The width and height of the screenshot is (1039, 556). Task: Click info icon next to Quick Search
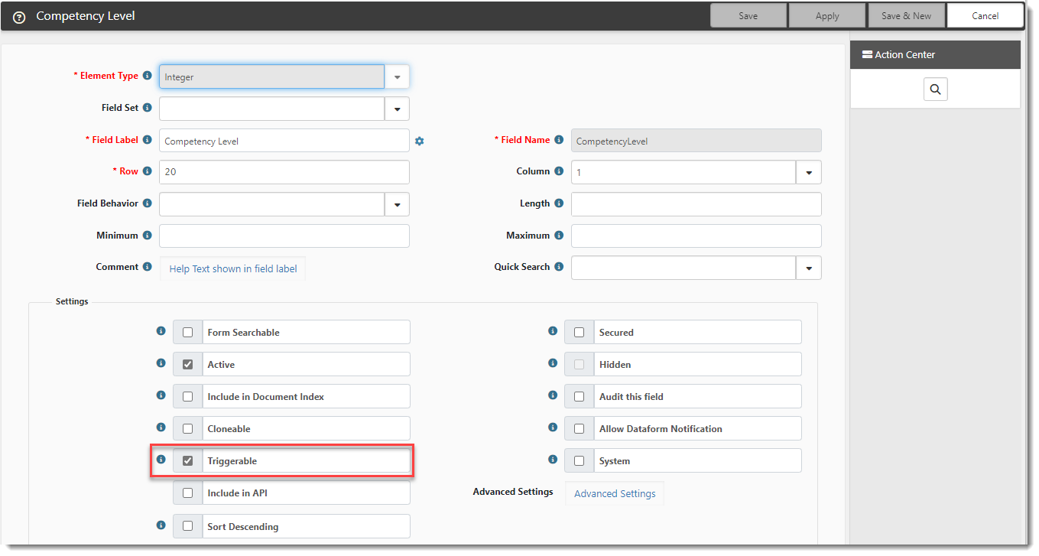[x=559, y=267]
